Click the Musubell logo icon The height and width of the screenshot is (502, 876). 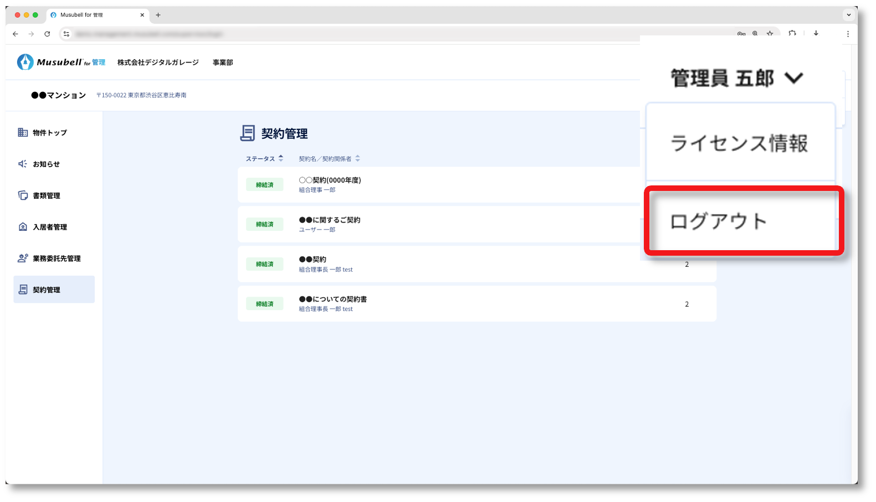click(x=25, y=62)
